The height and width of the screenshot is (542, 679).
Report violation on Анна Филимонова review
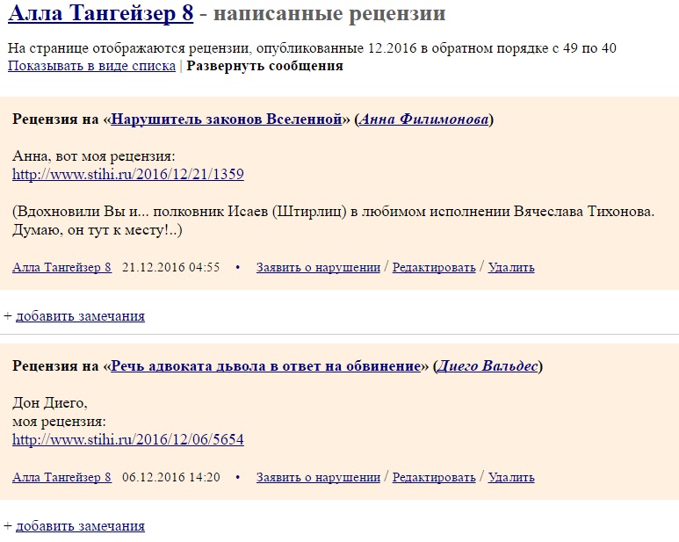[x=318, y=268]
